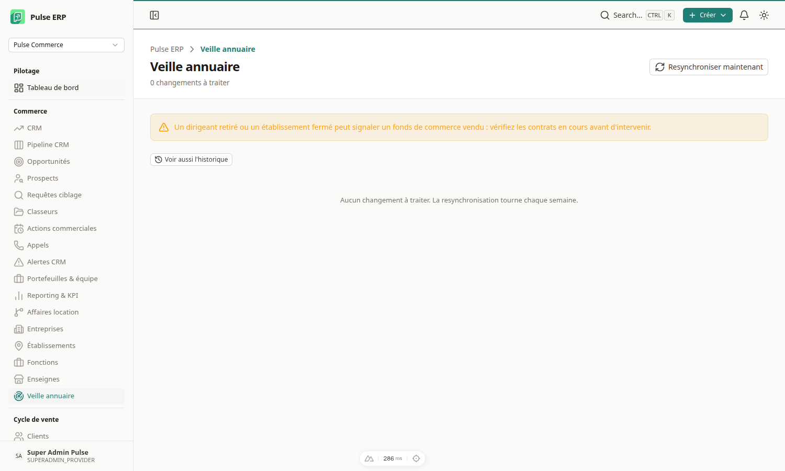
Task: Click the CTRL K shortcut hint
Action: click(x=660, y=15)
